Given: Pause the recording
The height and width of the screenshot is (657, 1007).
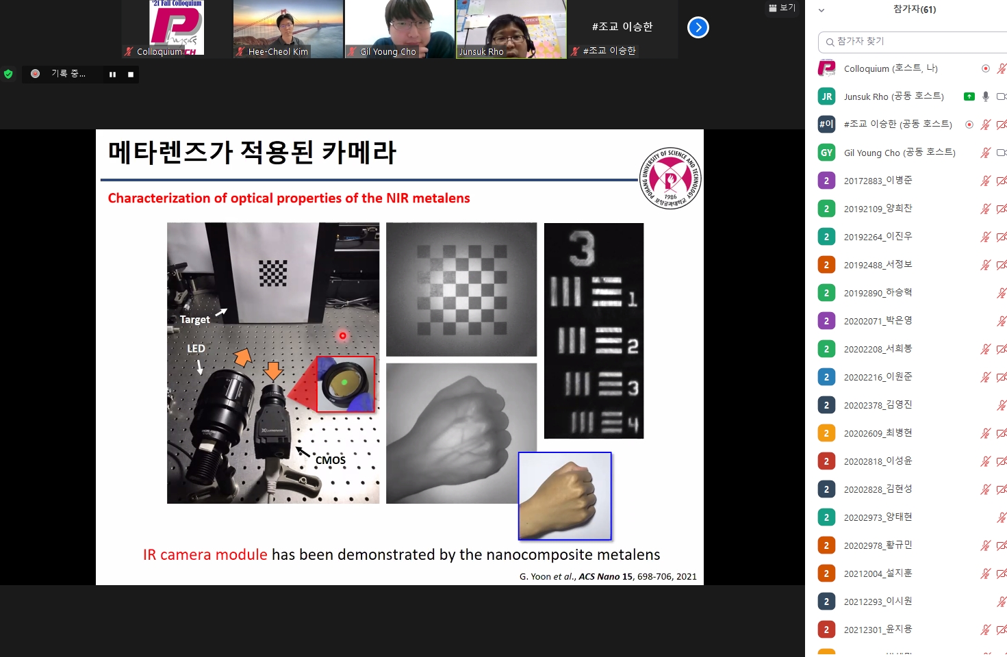Looking at the screenshot, I should coord(112,75).
